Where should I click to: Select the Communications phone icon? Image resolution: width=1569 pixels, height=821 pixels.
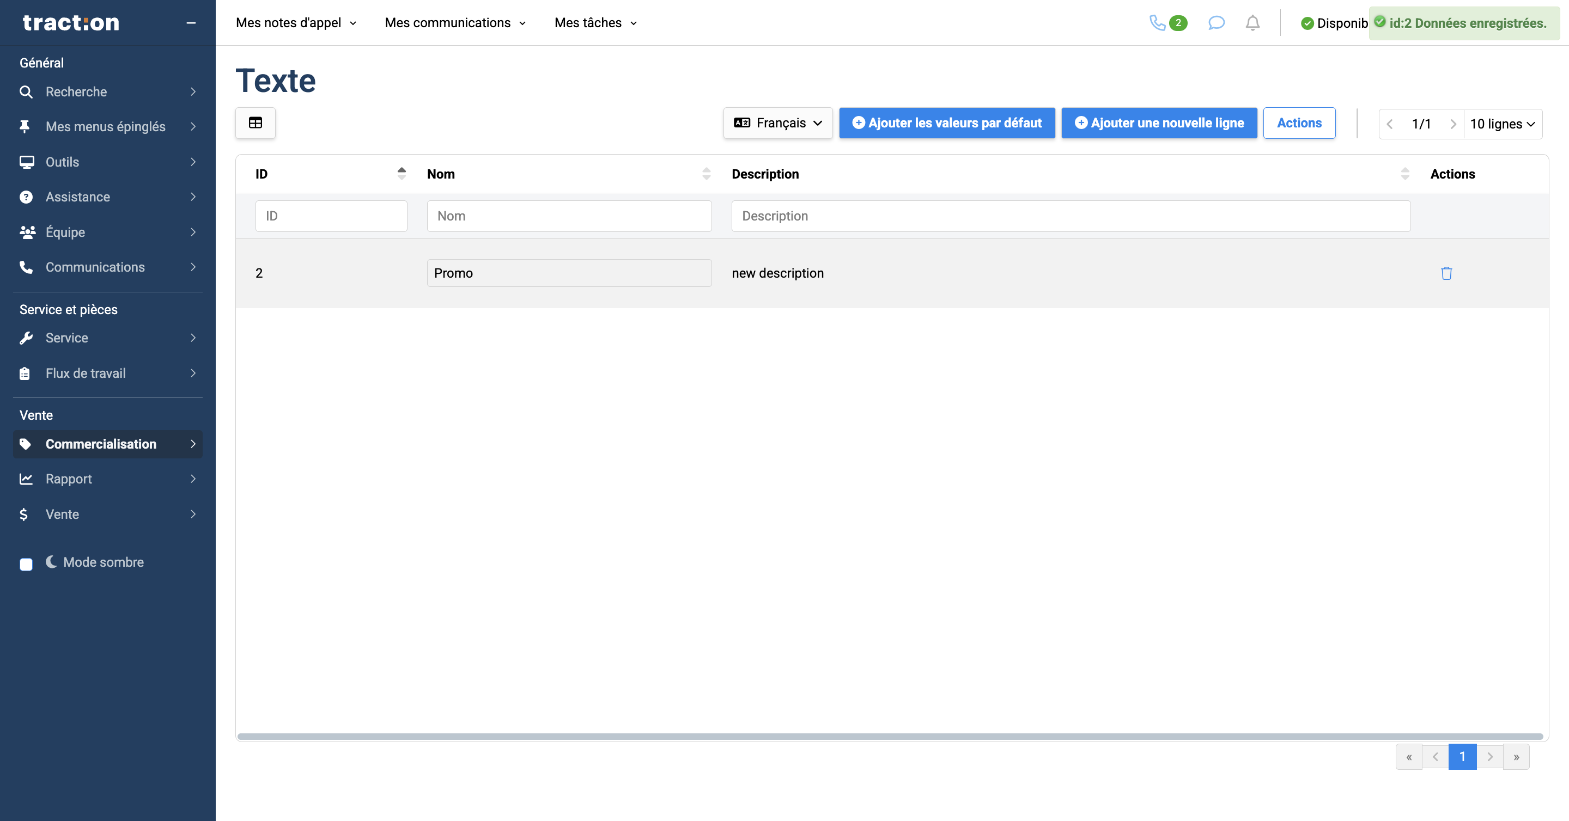(26, 267)
